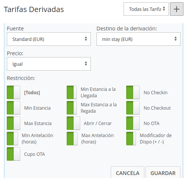Toggle the Abrir / Cerrar switch
The image size is (185, 178).
pyautogui.click(x=73, y=123)
